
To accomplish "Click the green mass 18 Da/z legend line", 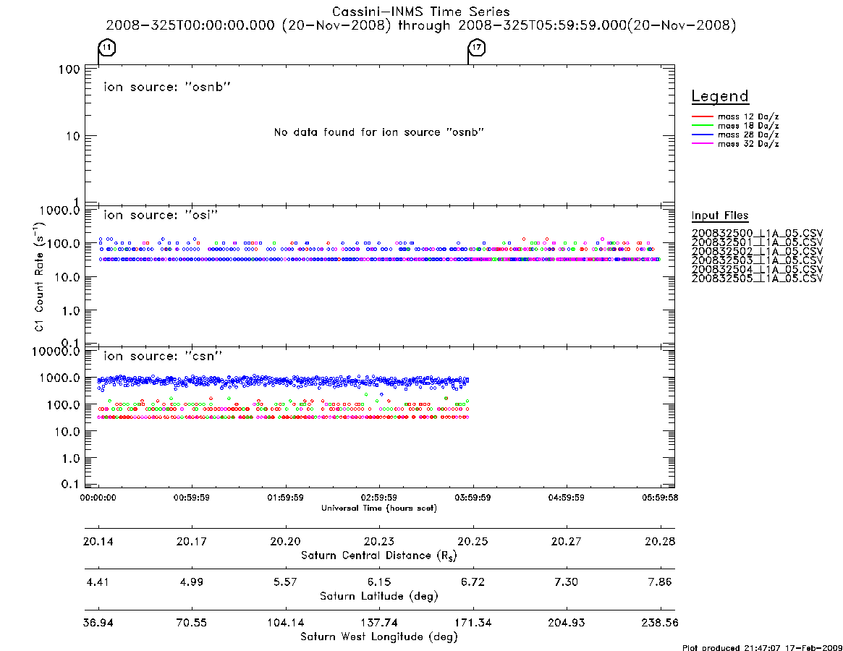I will click(x=702, y=125).
